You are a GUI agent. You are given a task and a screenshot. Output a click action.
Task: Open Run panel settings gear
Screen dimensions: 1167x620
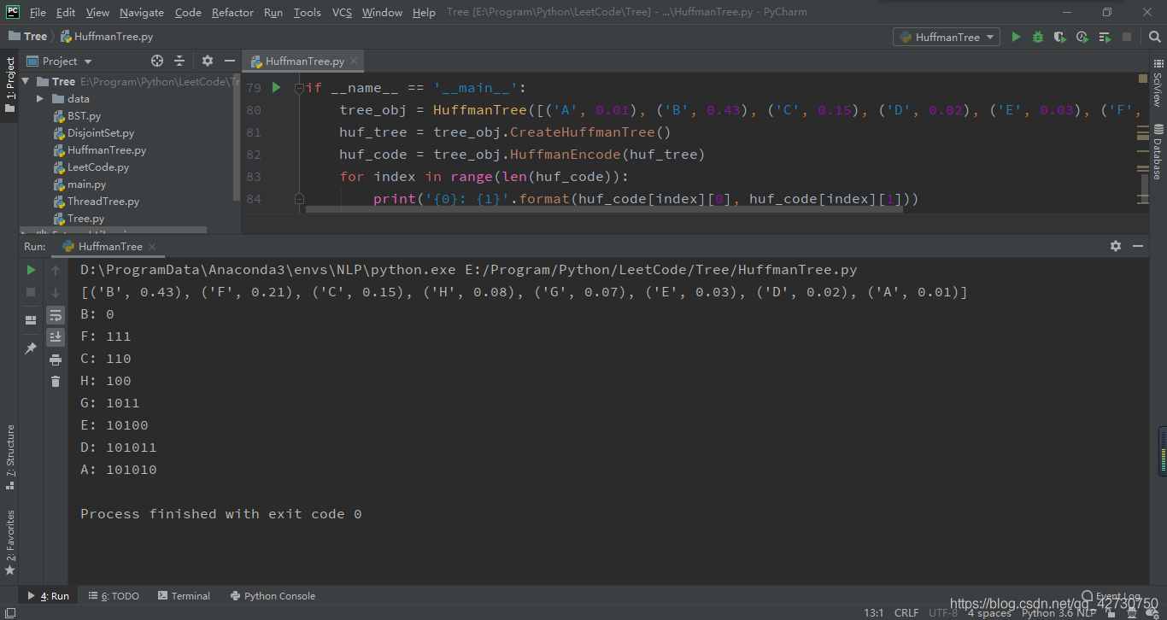pos(1115,246)
